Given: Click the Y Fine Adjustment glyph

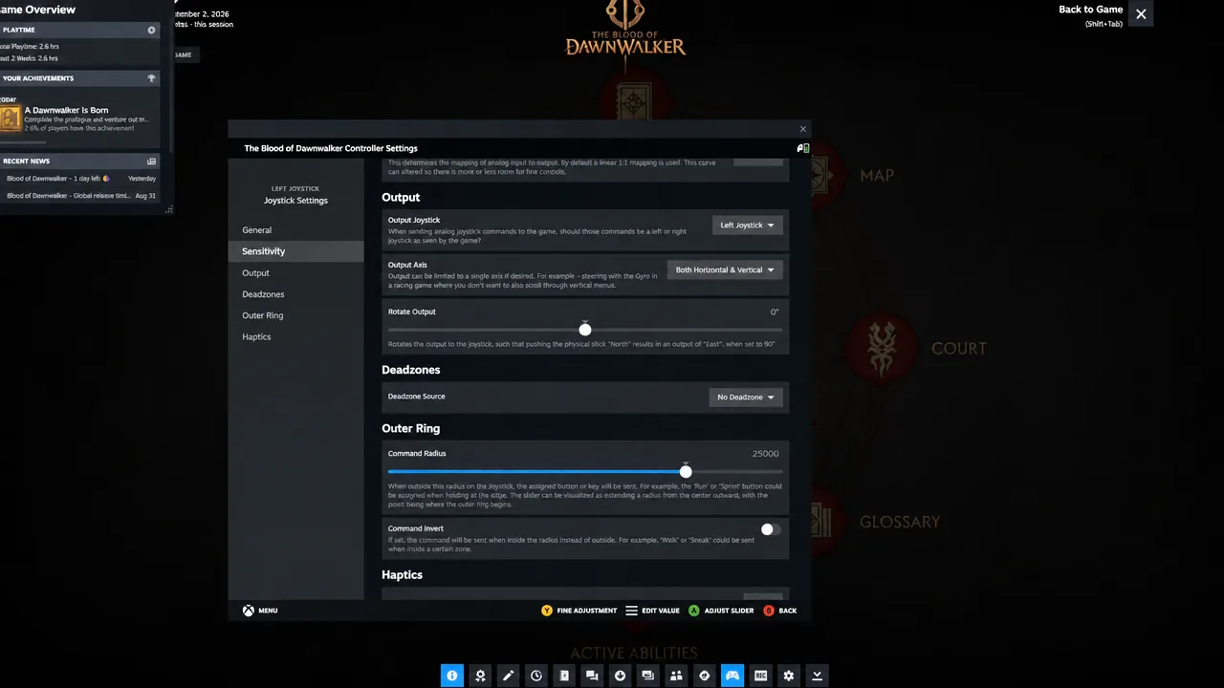Looking at the screenshot, I should (547, 611).
